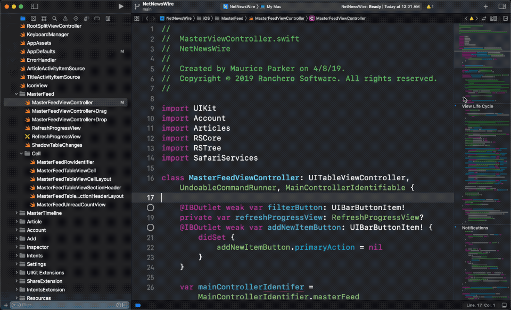Toggle the right inspector panel

501,6
